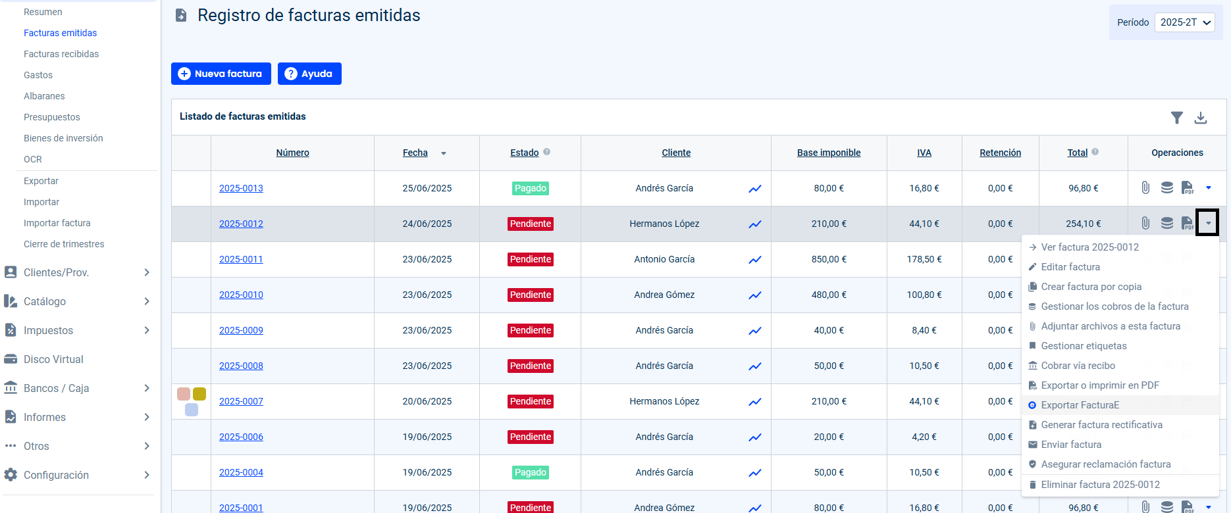The image size is (1231, 513).
Task: Click paperclip icon for invoice 2025-0012
Action: (1145, 224)
